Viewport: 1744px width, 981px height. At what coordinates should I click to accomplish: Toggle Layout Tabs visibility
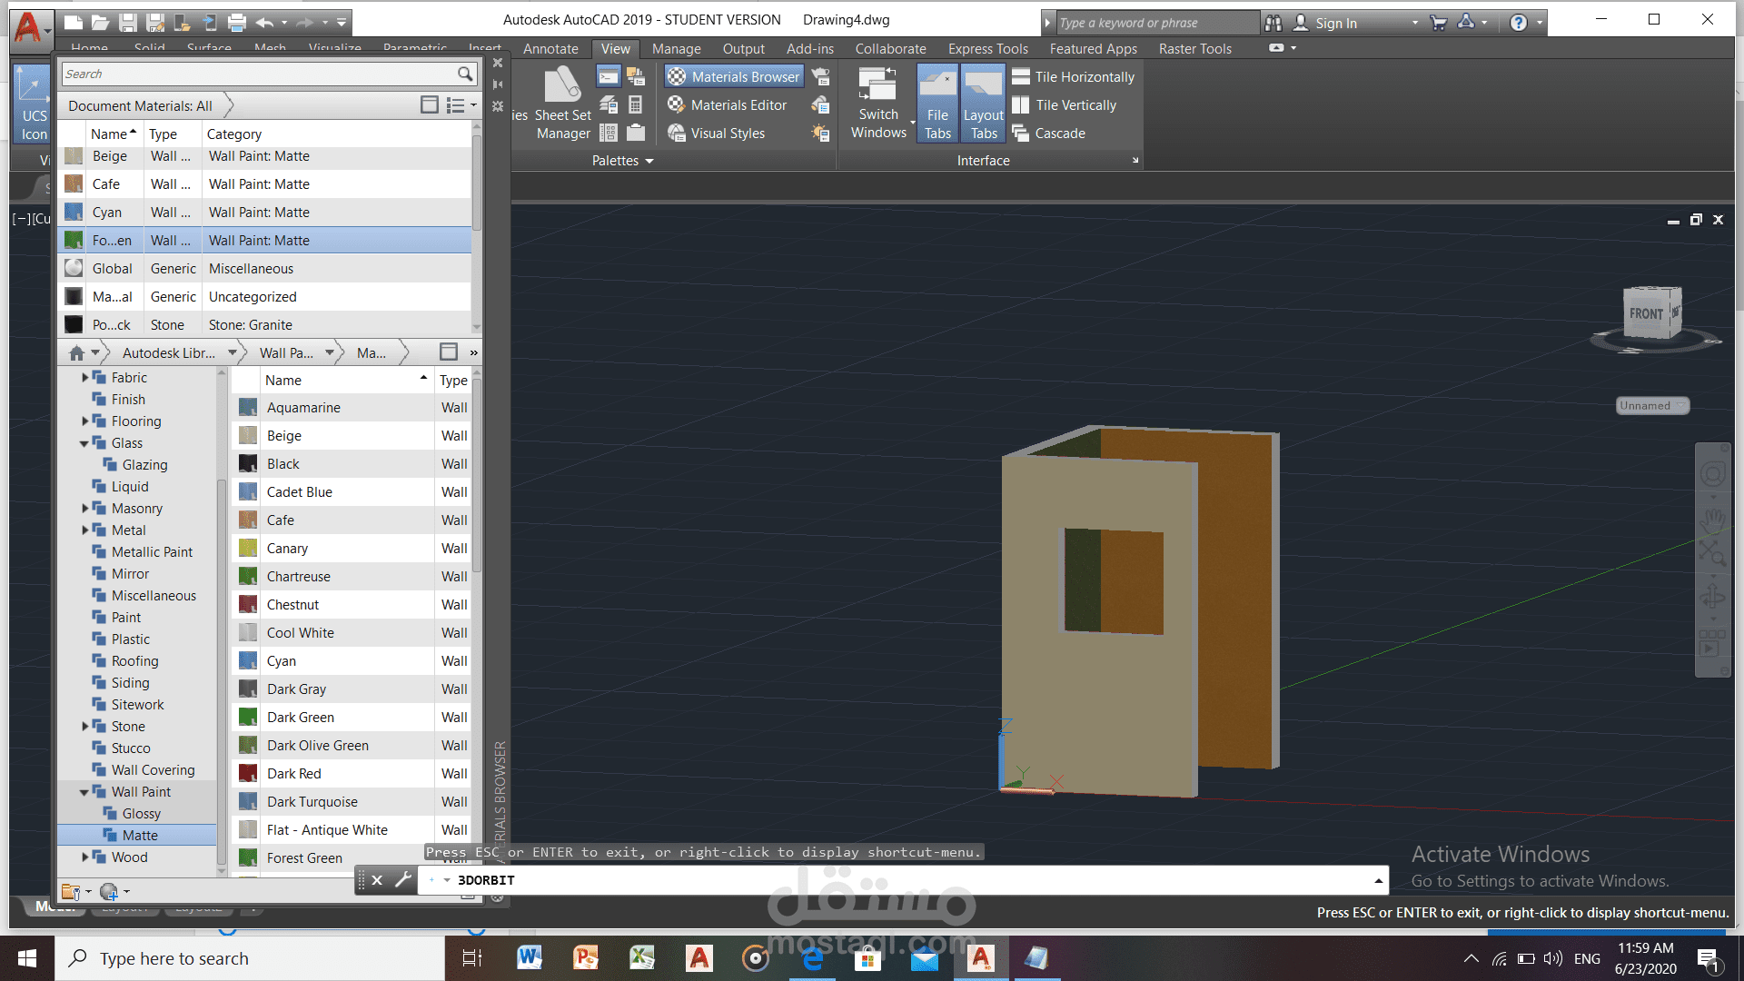[983, 102]
